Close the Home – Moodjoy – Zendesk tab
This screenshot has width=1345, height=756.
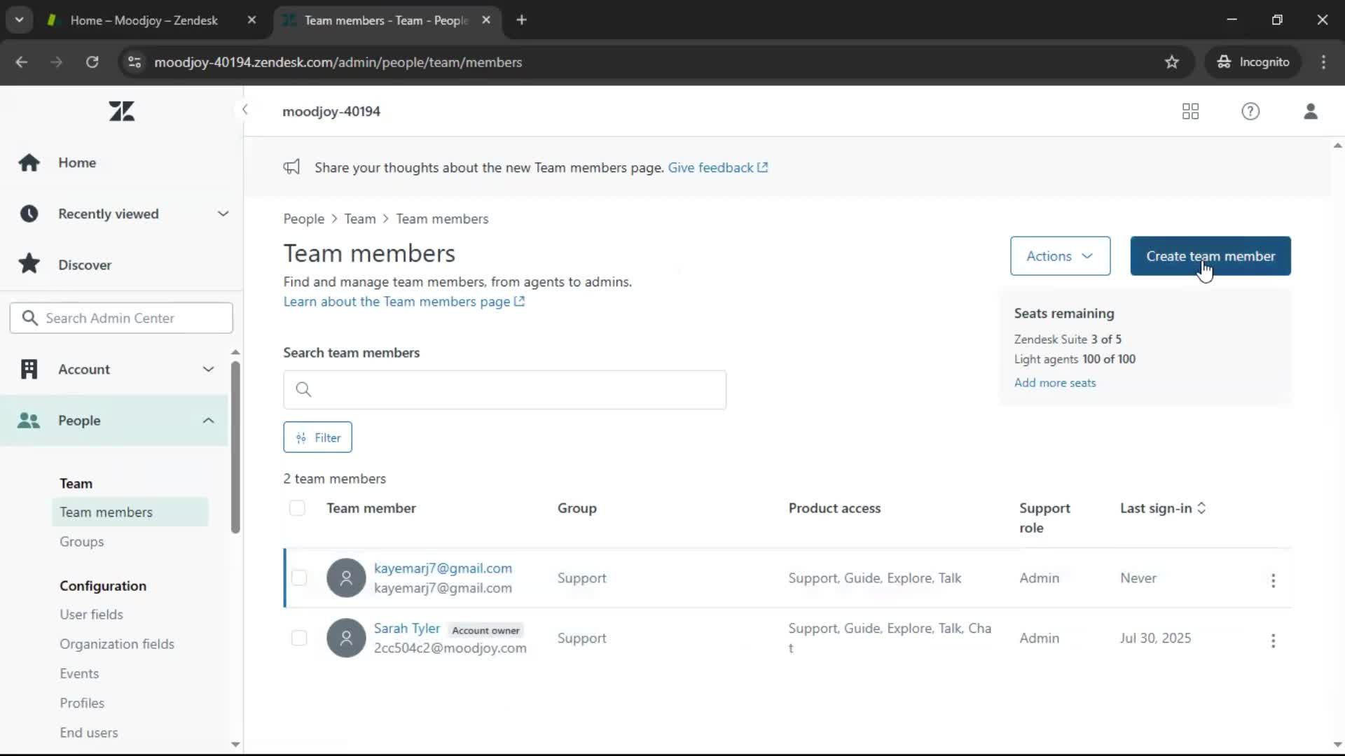click(251, 20)
